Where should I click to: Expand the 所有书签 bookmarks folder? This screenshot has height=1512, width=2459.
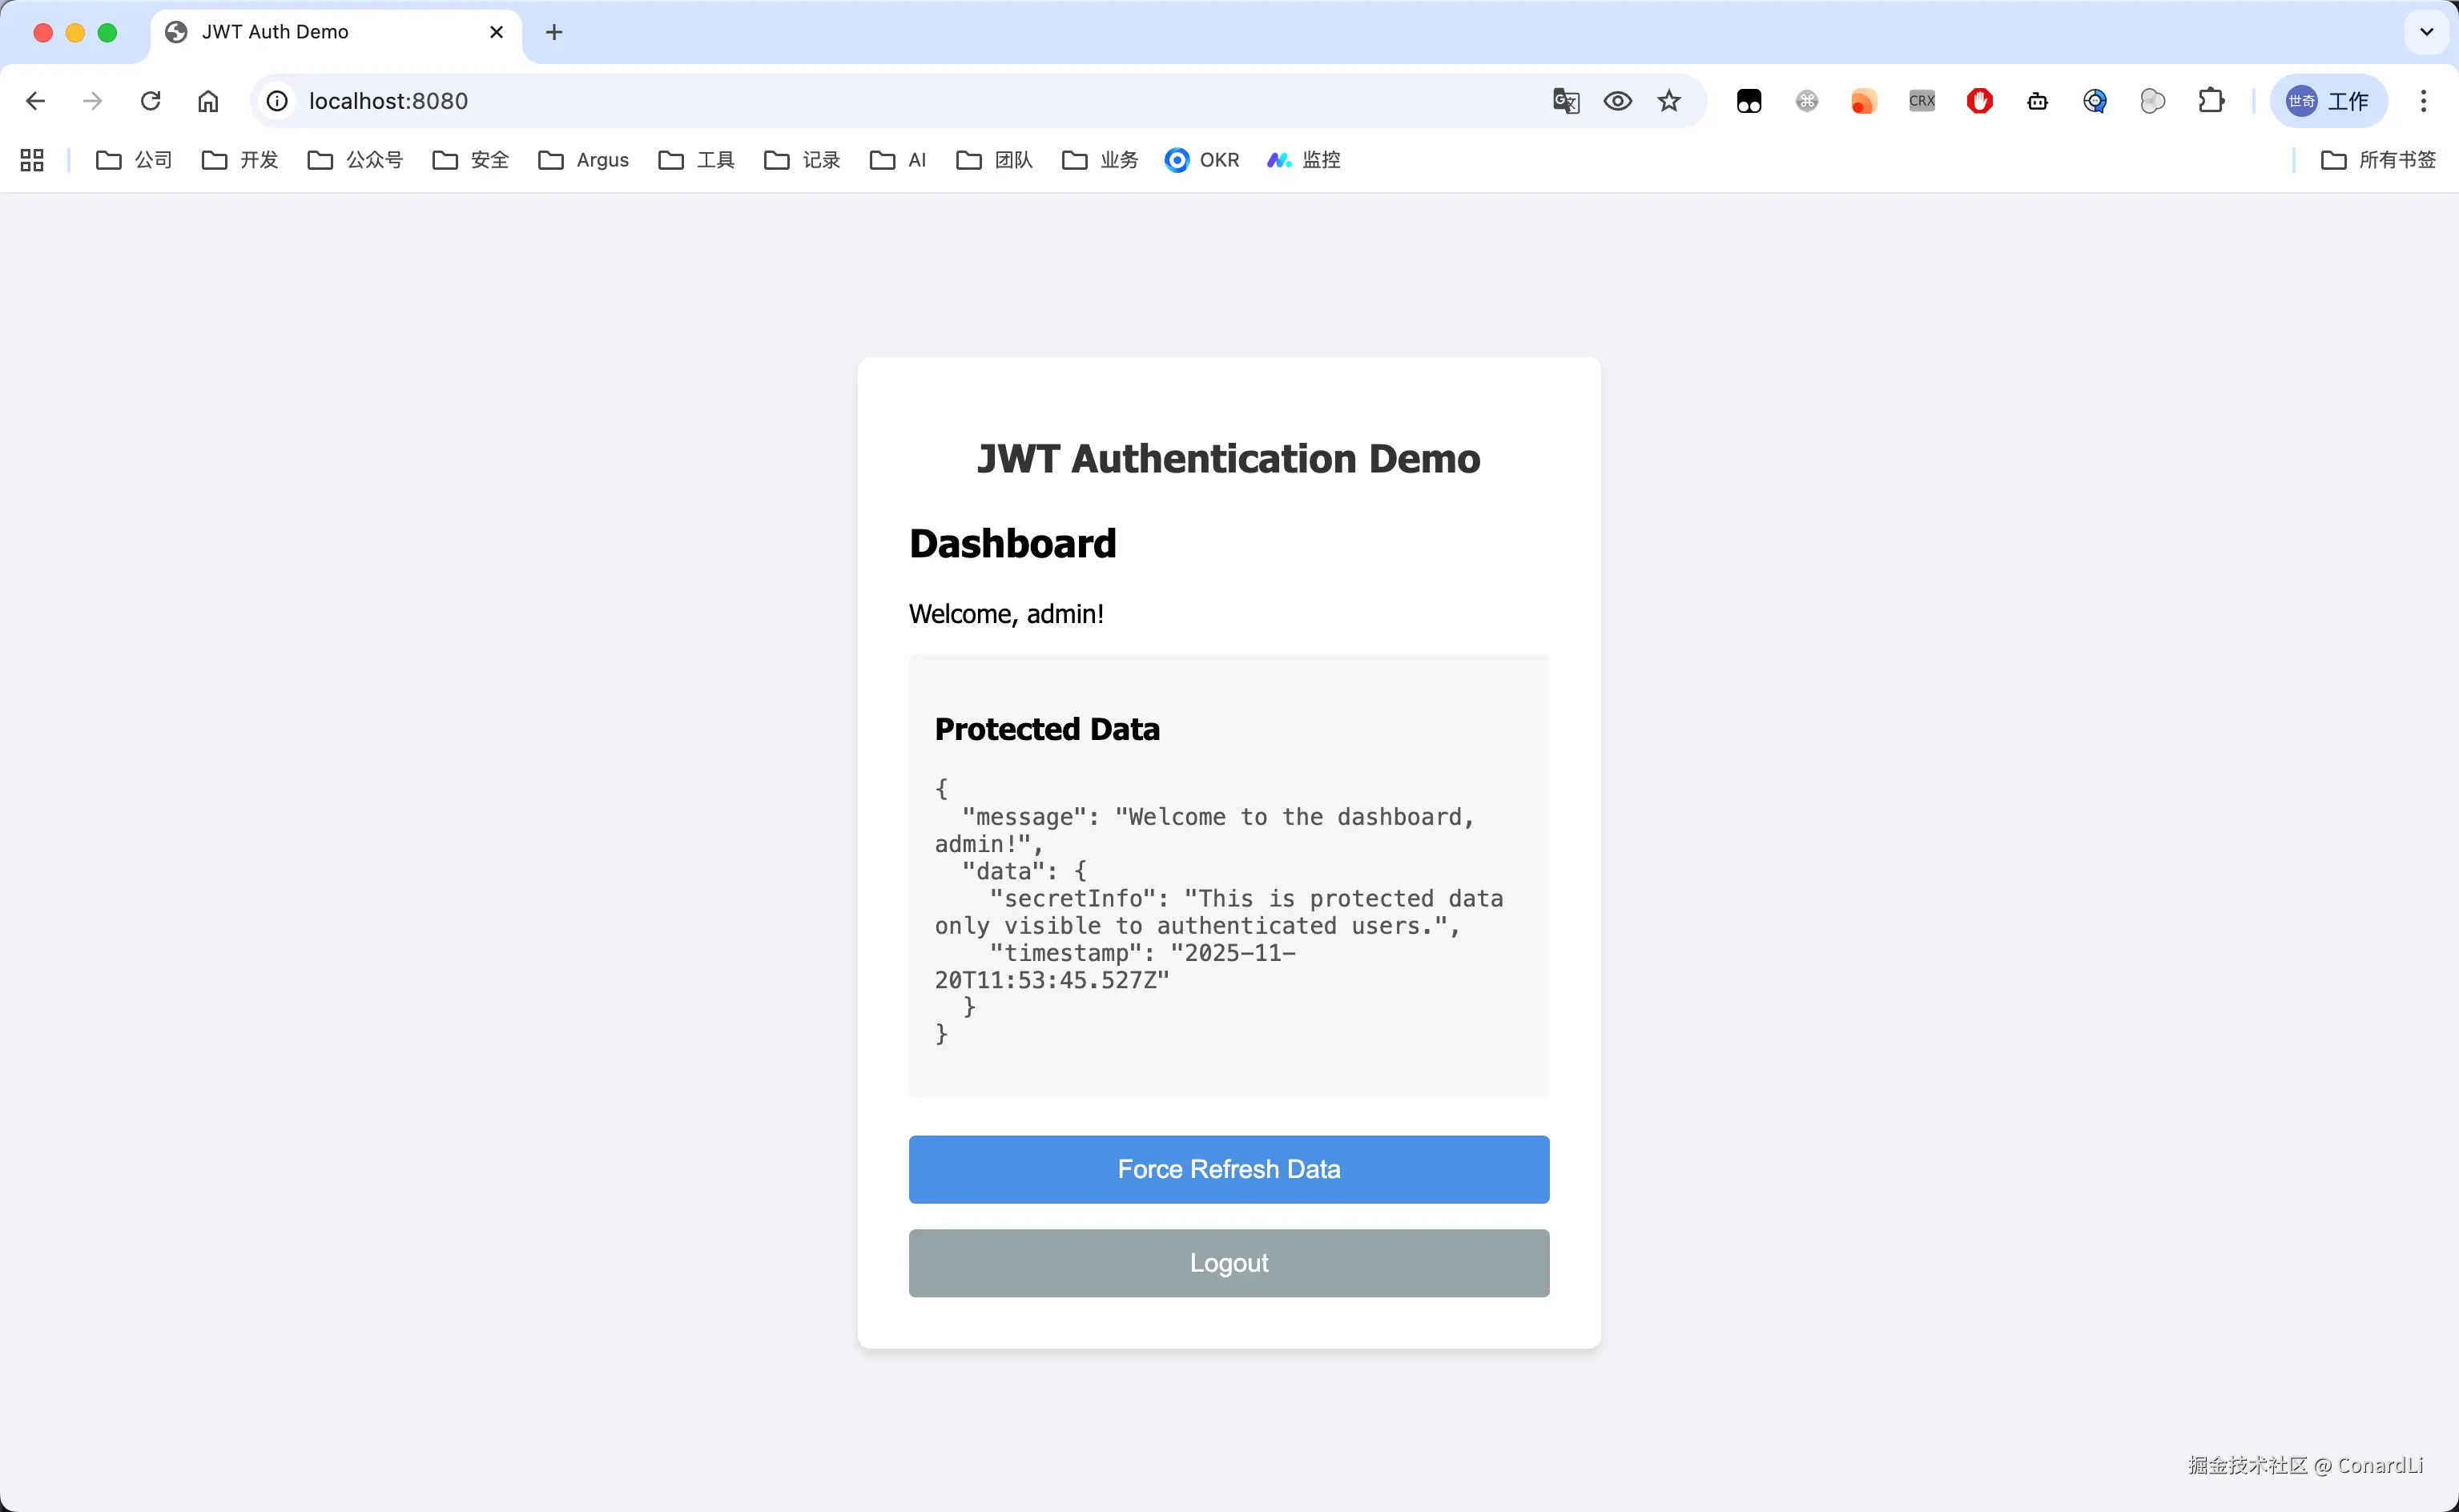point(2378,160)
